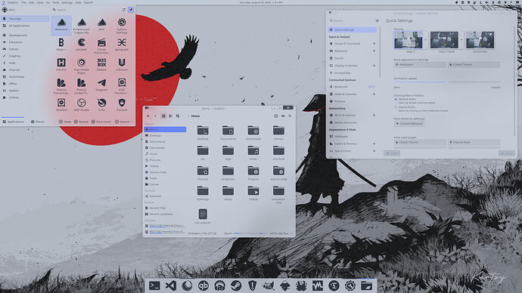
Task: Open System Settings from launcher favorites
Action: click(x=122, y=25)
